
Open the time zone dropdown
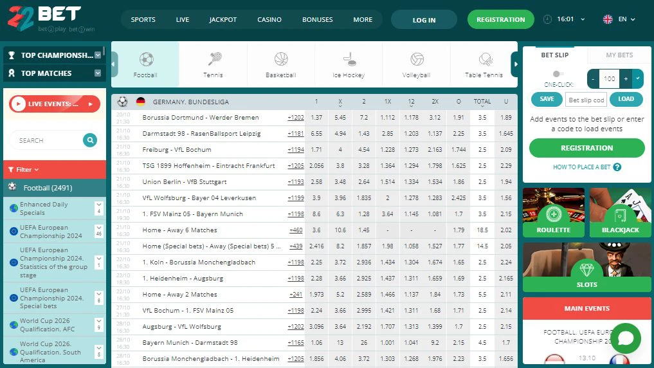pos(583,19)
